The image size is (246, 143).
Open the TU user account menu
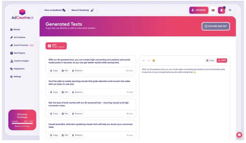(230, 10)
